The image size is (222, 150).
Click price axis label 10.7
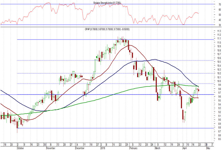219,54
